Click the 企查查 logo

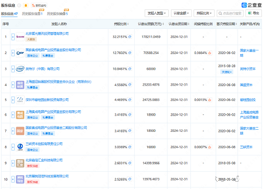click(x=251, y=5)
